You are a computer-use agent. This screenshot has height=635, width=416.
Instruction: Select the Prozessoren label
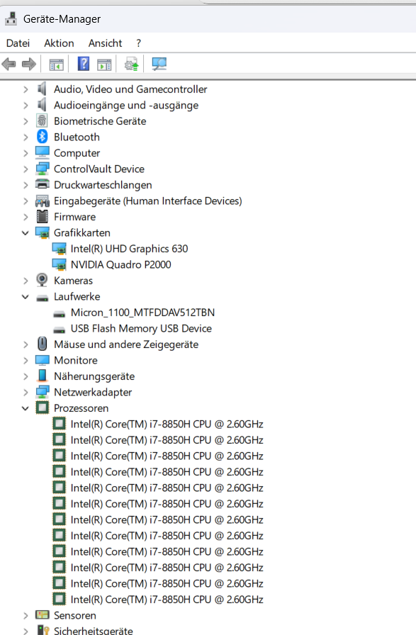pyautogui.click(x=81, y=408)
